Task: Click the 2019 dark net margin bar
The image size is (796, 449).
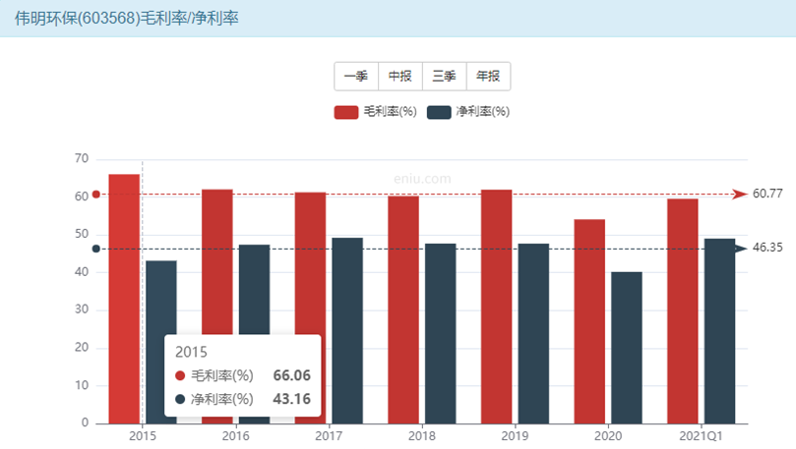Action: pos(533,333)
